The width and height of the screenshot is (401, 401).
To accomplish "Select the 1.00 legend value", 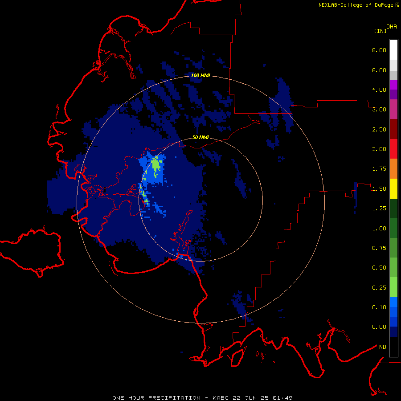I will (x=379, y=229).
